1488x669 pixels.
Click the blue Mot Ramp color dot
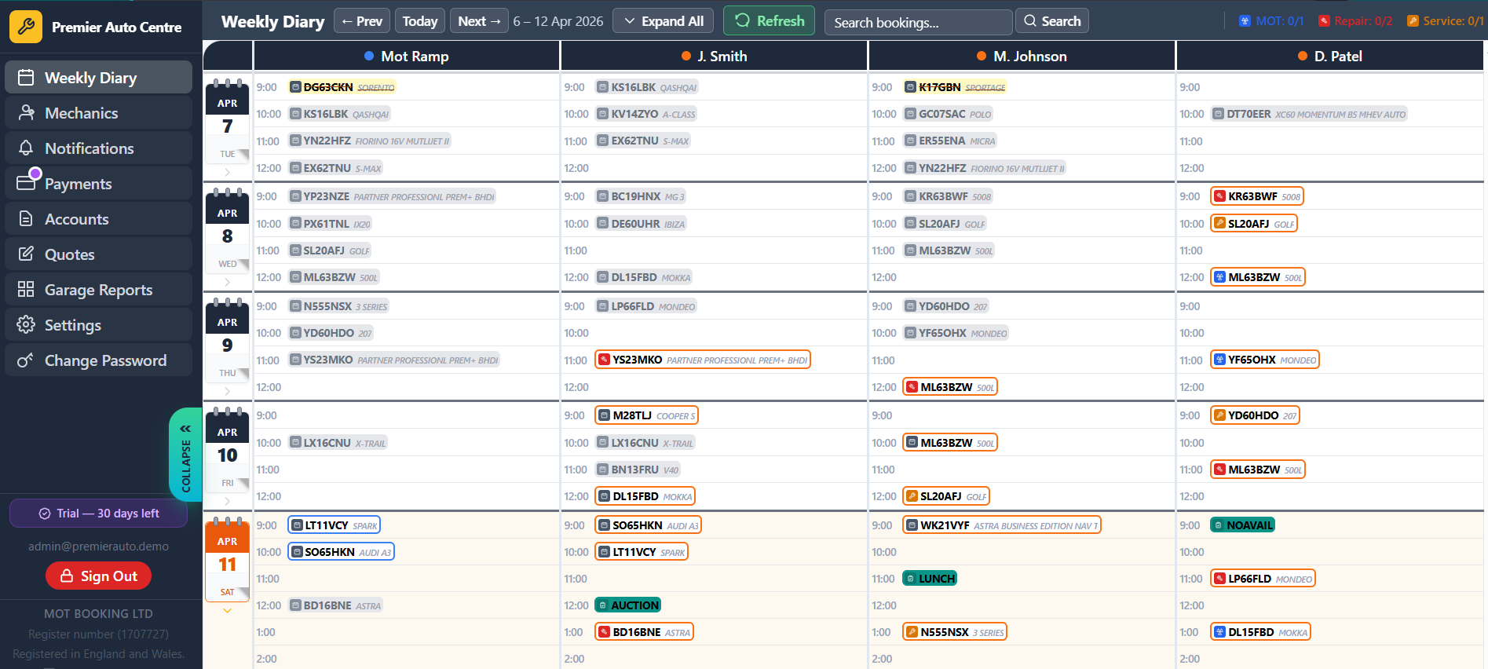369,56
